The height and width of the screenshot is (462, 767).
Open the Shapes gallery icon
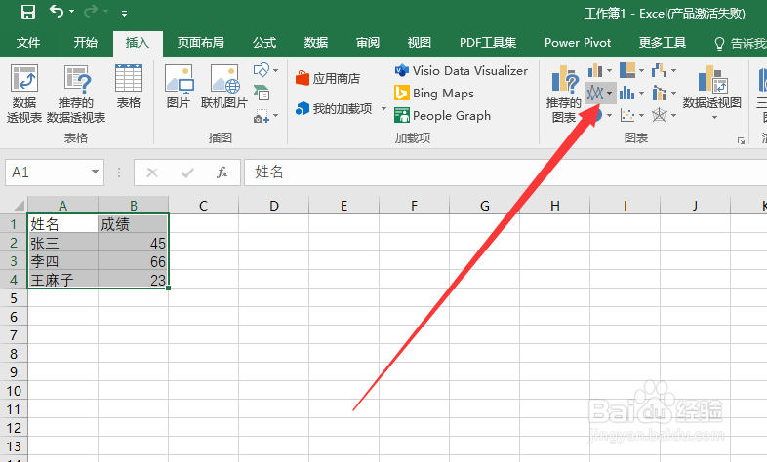tap(262, 70)
